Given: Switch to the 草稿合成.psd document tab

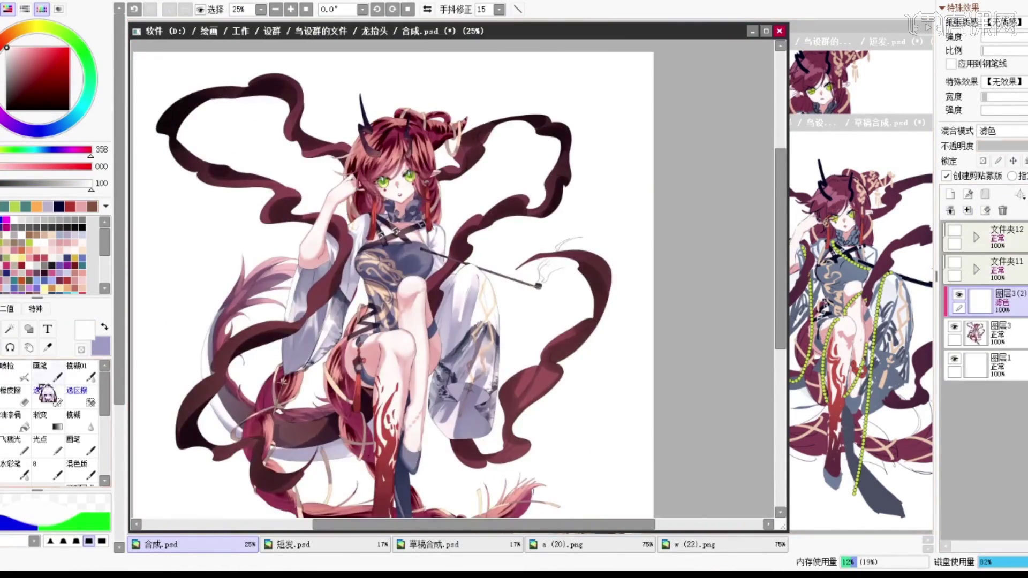Looking at the screenshot, I should 458,544.
